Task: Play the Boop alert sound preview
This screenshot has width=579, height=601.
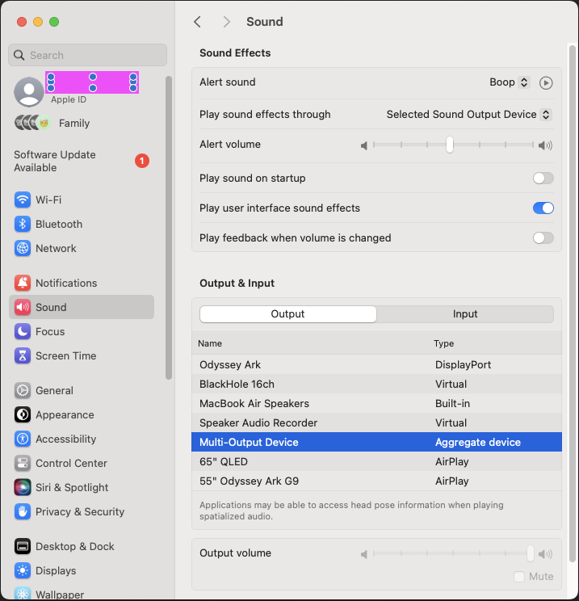Action: 546,82
